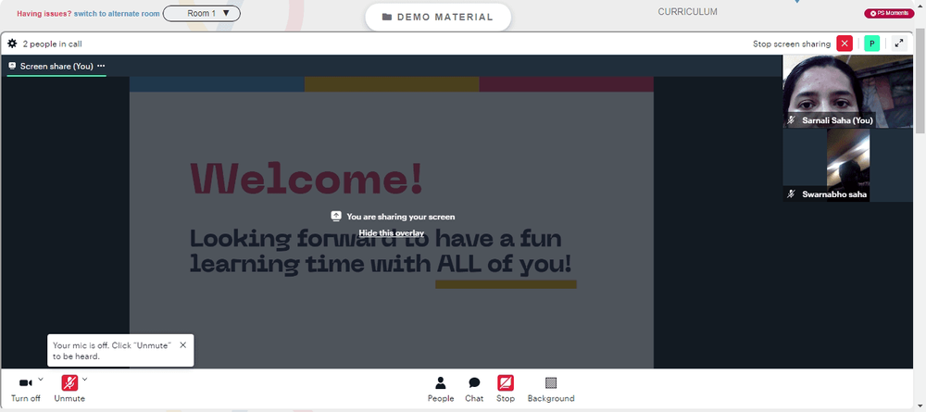Click the green P participant avatar
The image size is (926, 412).
tap(871, 44)
